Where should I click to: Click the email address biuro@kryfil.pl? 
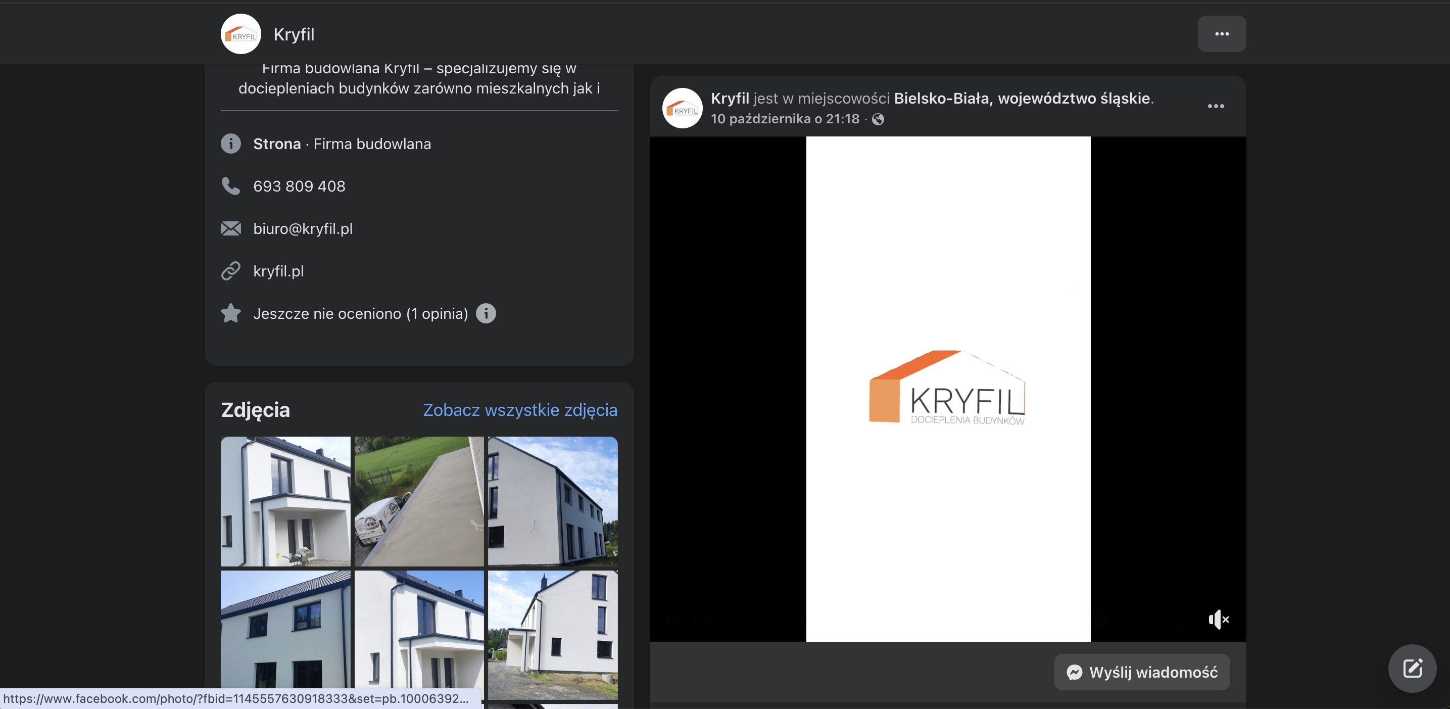click(303, 228)
